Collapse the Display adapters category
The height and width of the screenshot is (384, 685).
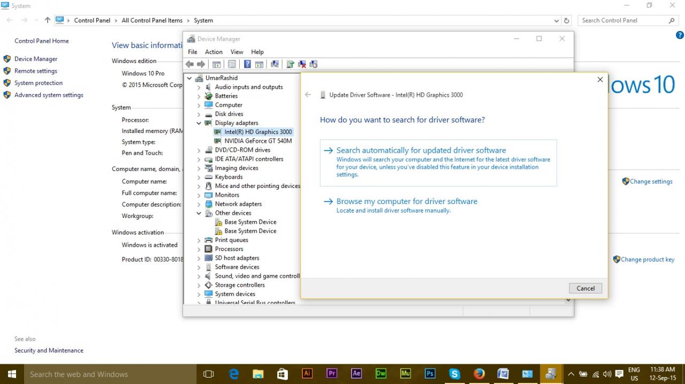tap(199, 123)
